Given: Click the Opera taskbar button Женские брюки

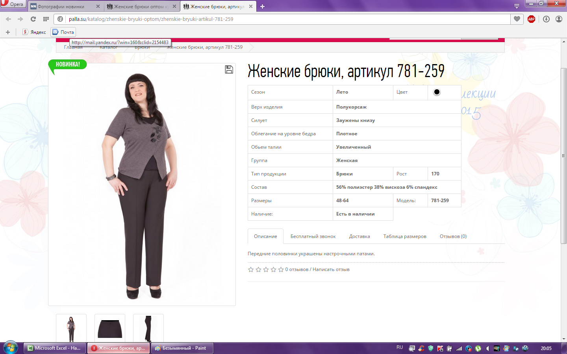Looking at the screenshot, I should (x=119, y=348).
